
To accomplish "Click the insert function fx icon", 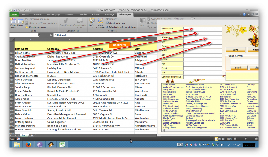I will coord(51,35).
